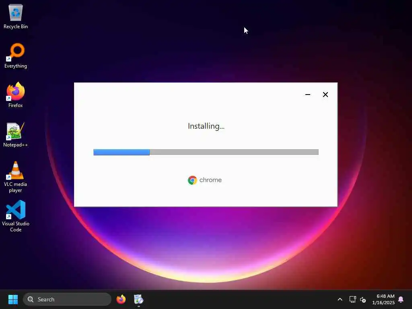Screen dimensions: 412x309
Task: Open Firefox from the taskbar
Action: click(x=121, y=299)
